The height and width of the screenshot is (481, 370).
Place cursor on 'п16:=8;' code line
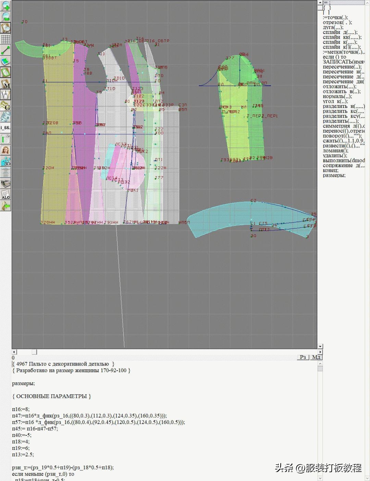[x=21, y=409]
